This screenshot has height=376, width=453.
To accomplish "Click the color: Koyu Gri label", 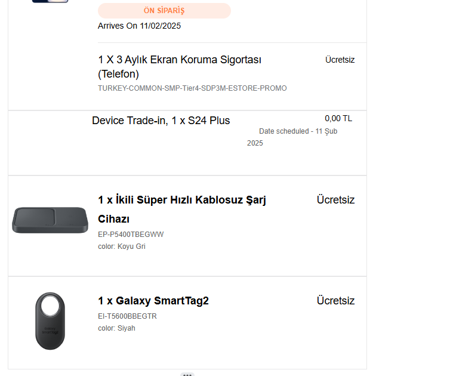I will coord(122,246).
